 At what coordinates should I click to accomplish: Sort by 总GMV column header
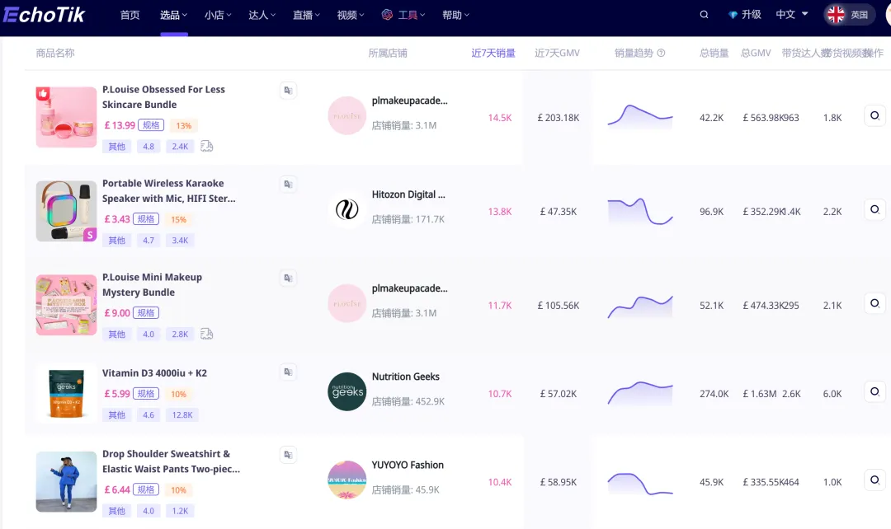tap(756, 53)
